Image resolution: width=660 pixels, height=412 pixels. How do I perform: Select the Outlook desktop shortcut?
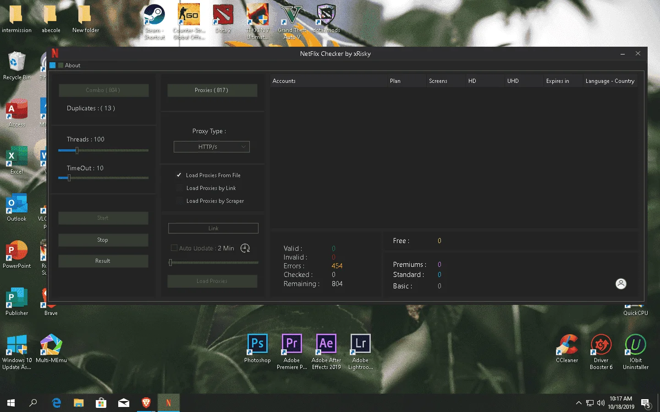(x=17, y=207)
